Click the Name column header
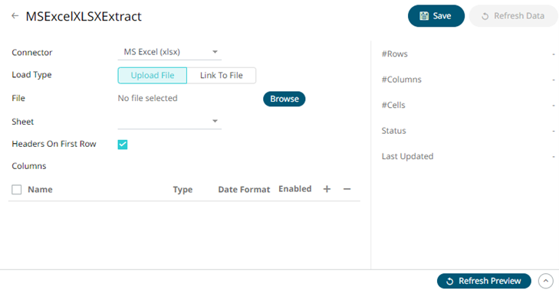 click(40, 189)
